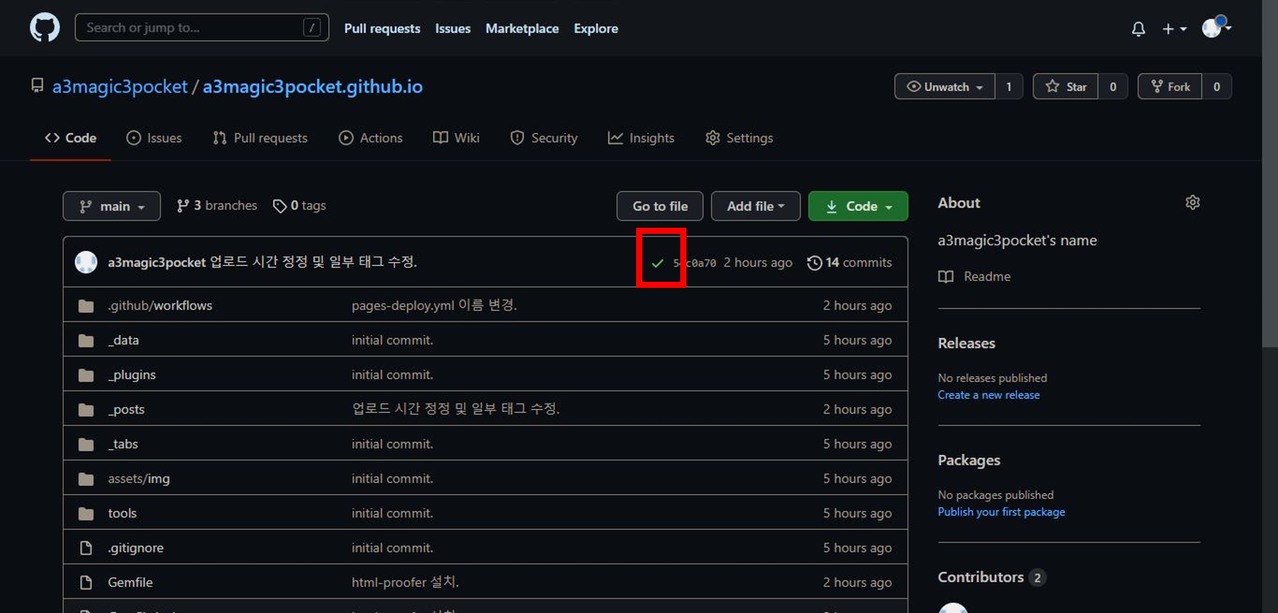
Task: Click the repository book icon
Action: point(37,85)
